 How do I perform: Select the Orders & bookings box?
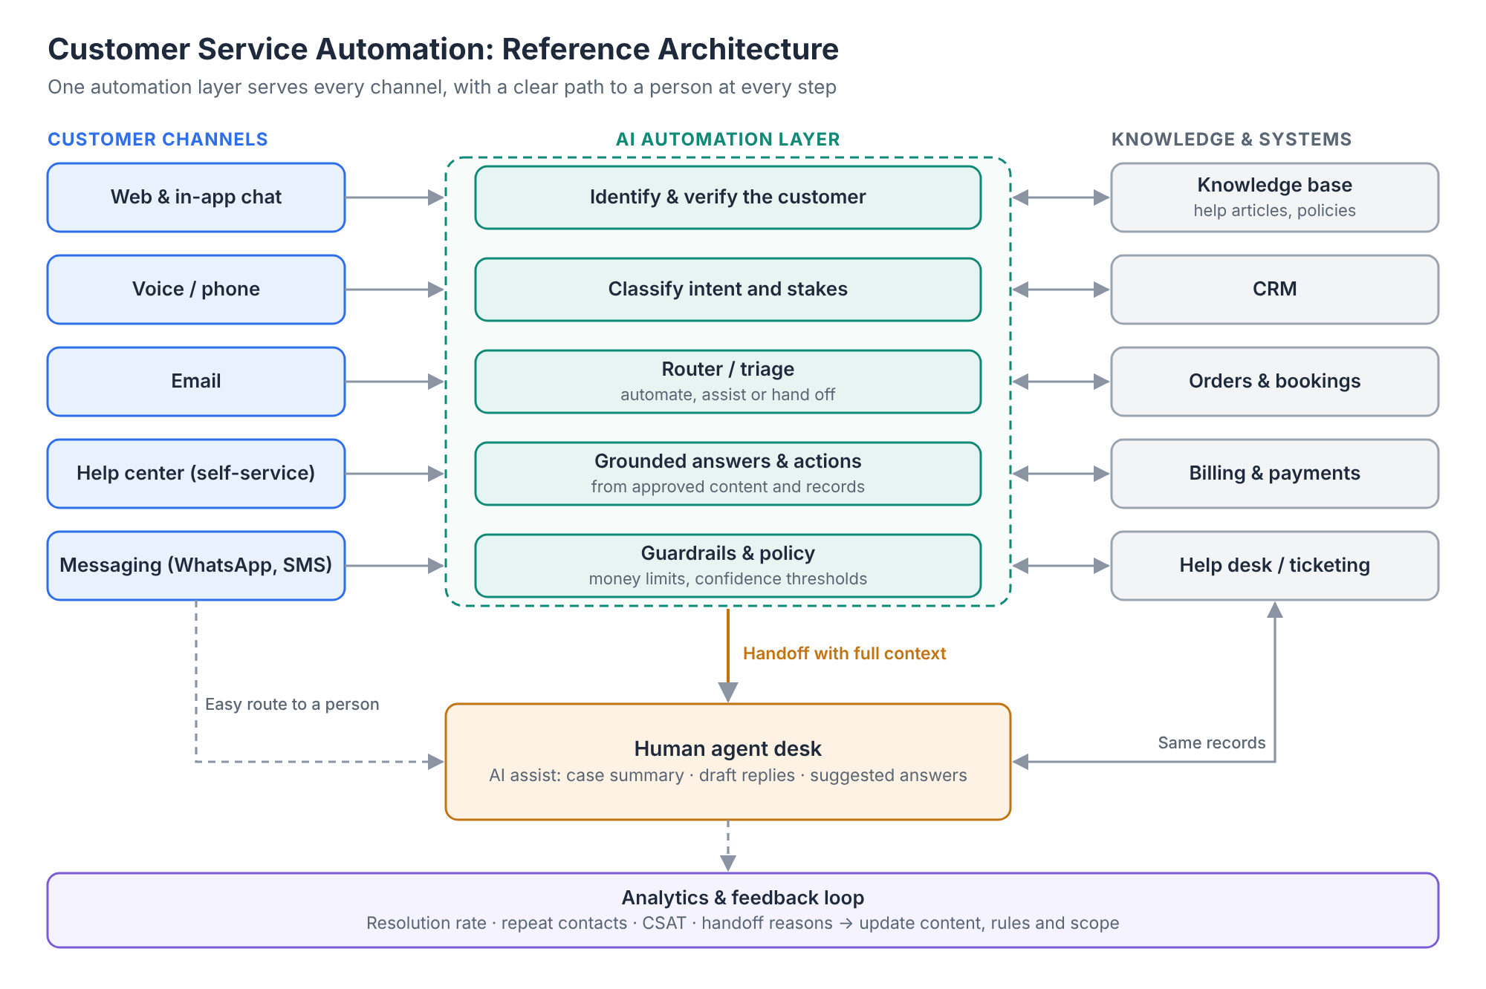point(1275,382)
